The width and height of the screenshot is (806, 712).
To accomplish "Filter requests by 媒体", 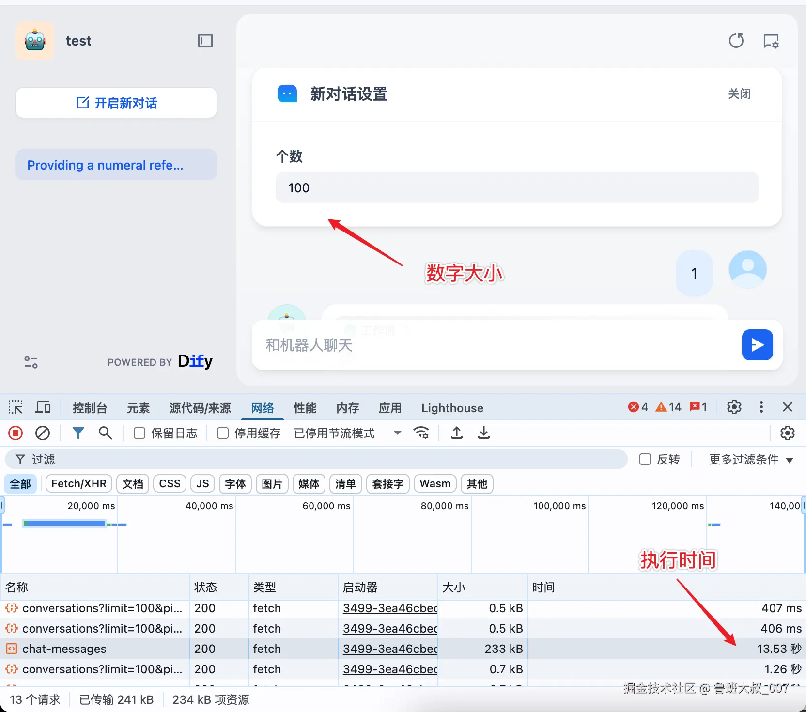I will (309, 484).
